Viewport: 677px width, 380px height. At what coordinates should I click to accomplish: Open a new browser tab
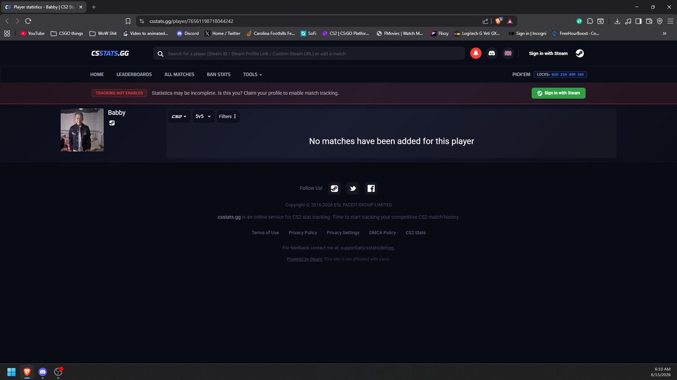pos(94,7)
